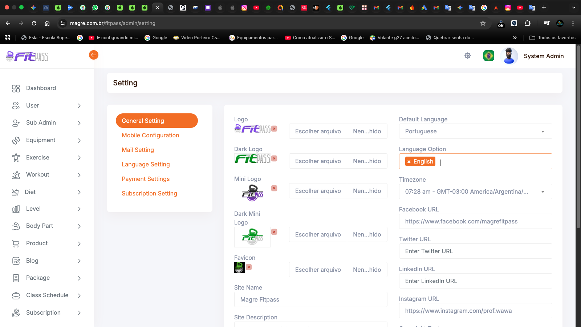Choose file for Mini Logo
581x327 pixels.
pyautogui.click(x=318, y=191)
